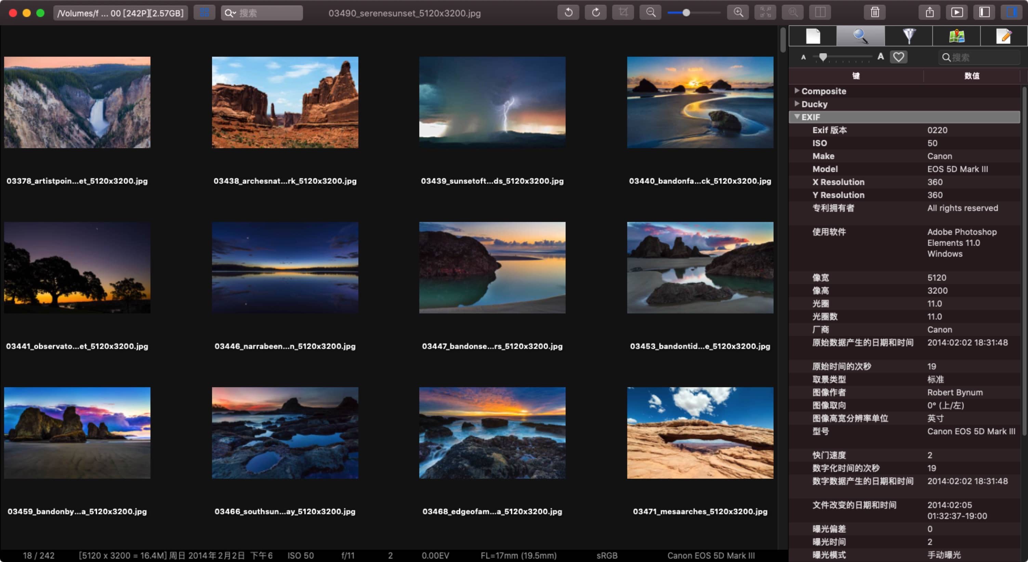Click the 像宽 5120 row
This screenshot has height=562, width=1028.
905,278
